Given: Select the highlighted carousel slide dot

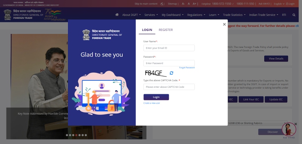Looking at the screenshot, I should pyautogui.click(x=76, y=135).
